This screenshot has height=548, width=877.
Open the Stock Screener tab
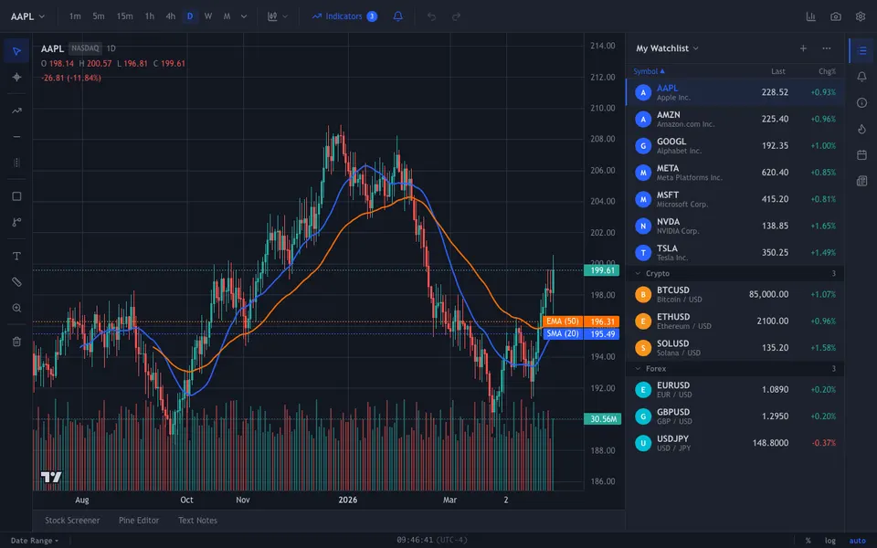tap(72, 520)
